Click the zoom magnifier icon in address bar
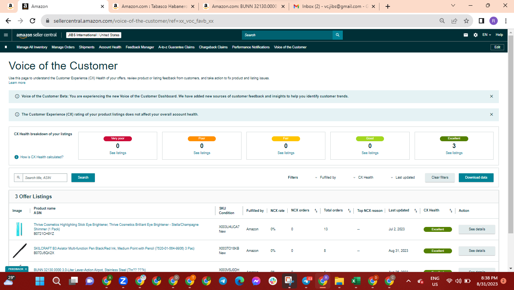 point(442,21)
